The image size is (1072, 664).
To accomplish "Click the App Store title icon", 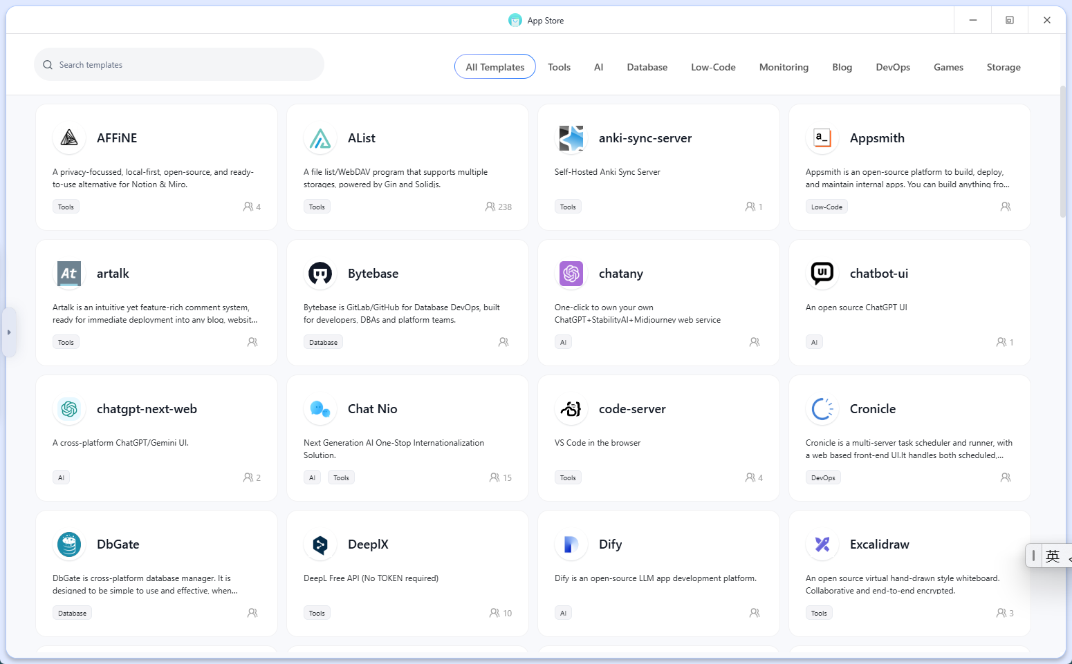I will [515, 21].
